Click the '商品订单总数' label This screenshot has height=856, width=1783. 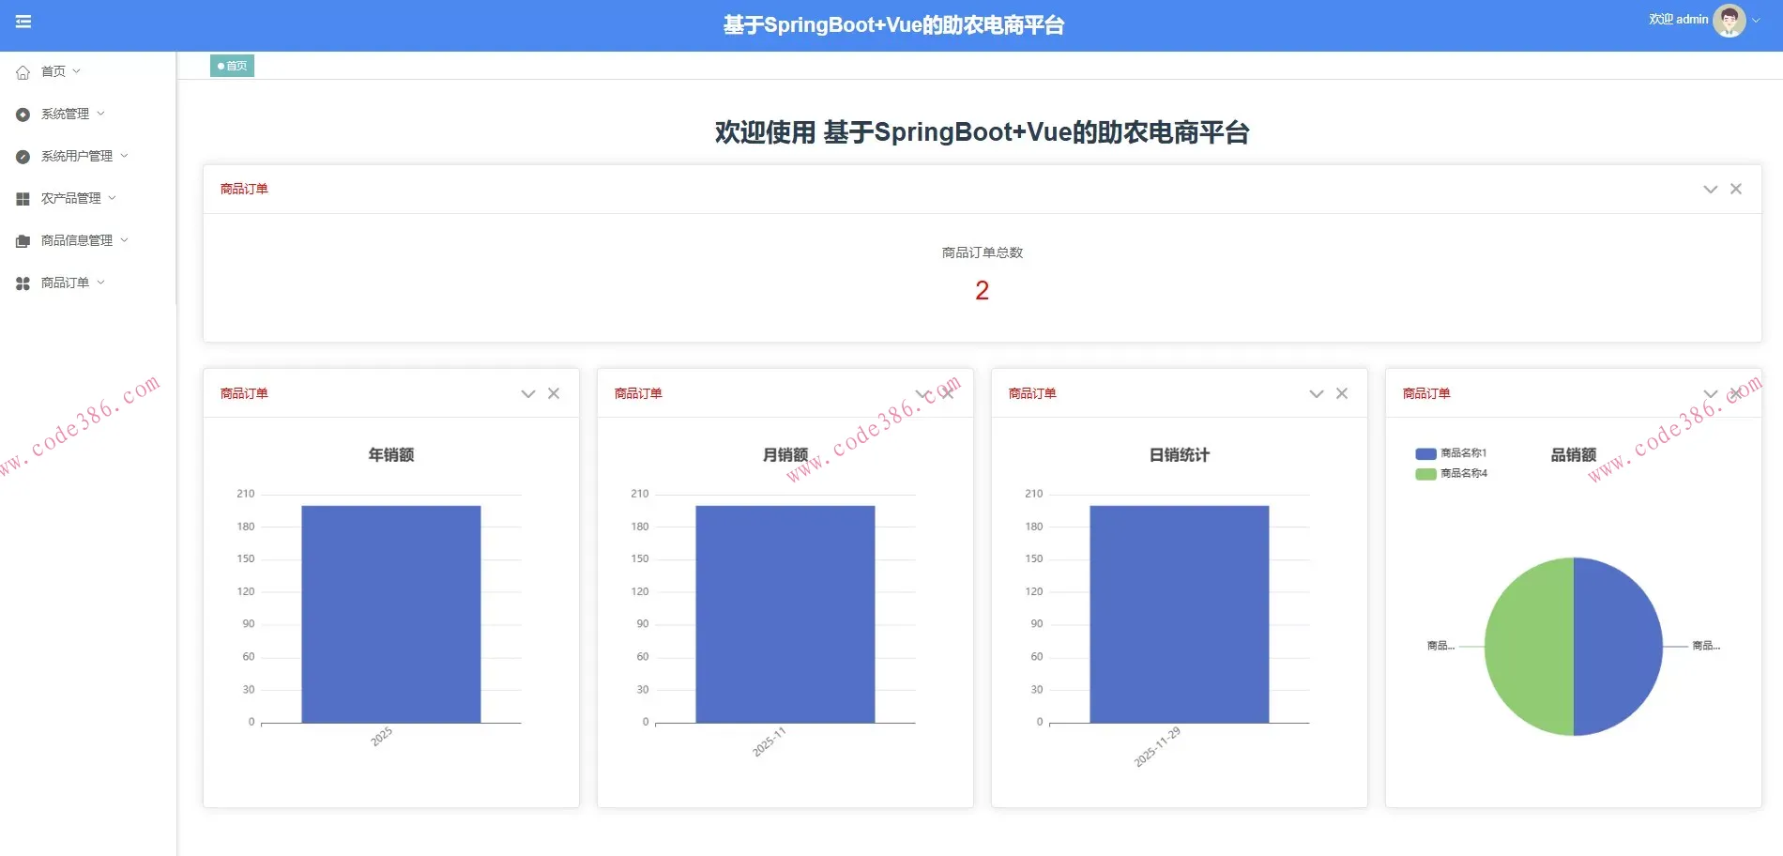click(x=982, y=252)
